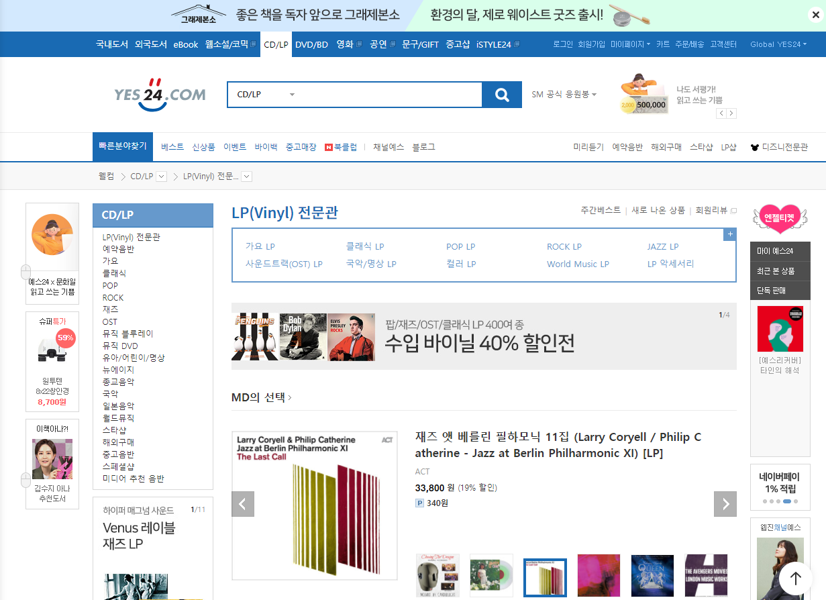Click the 로그인 link
826x600 pixels.
click(563, 44)
